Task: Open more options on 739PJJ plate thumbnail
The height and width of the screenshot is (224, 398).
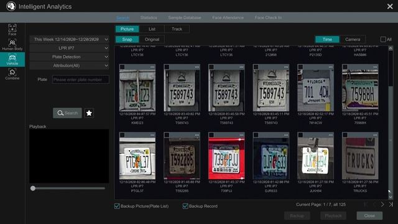Action: [241, 135]
